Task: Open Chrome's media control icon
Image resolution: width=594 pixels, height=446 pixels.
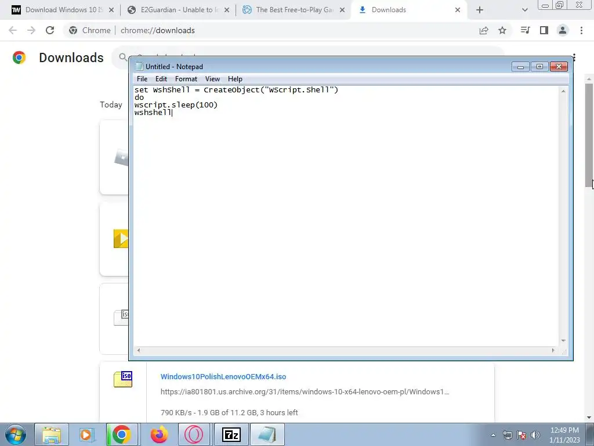Action: (525, 30)
